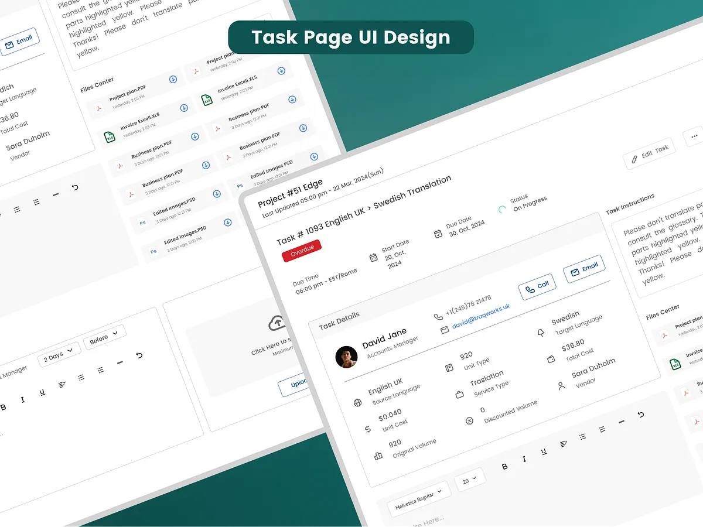Click the Due Date calendar-check icon
The height and width of the screenshot is (527, 703).
438,234
